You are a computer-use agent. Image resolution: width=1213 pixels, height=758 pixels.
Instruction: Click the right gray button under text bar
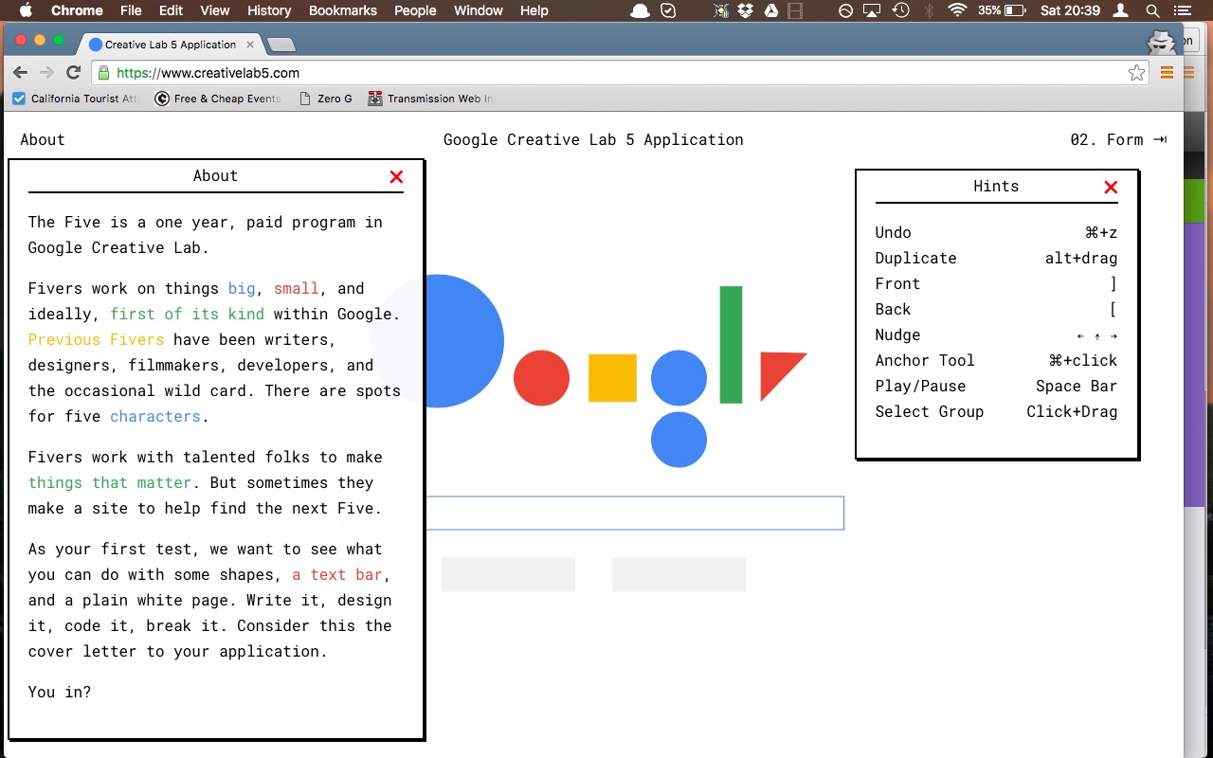pyautogui.click(x=679, y=574)
